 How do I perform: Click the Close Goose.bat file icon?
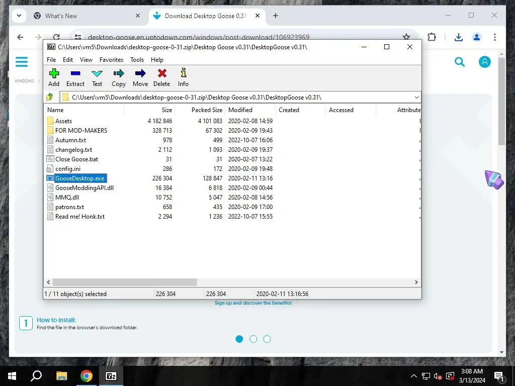(x=50, y=159)
